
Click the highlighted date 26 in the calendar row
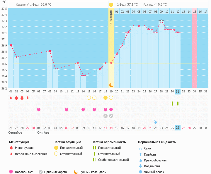178,128
